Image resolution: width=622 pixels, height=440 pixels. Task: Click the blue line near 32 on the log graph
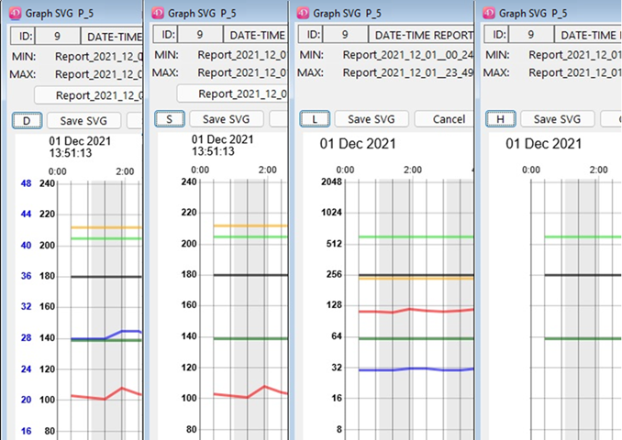(x=413, y=368)
